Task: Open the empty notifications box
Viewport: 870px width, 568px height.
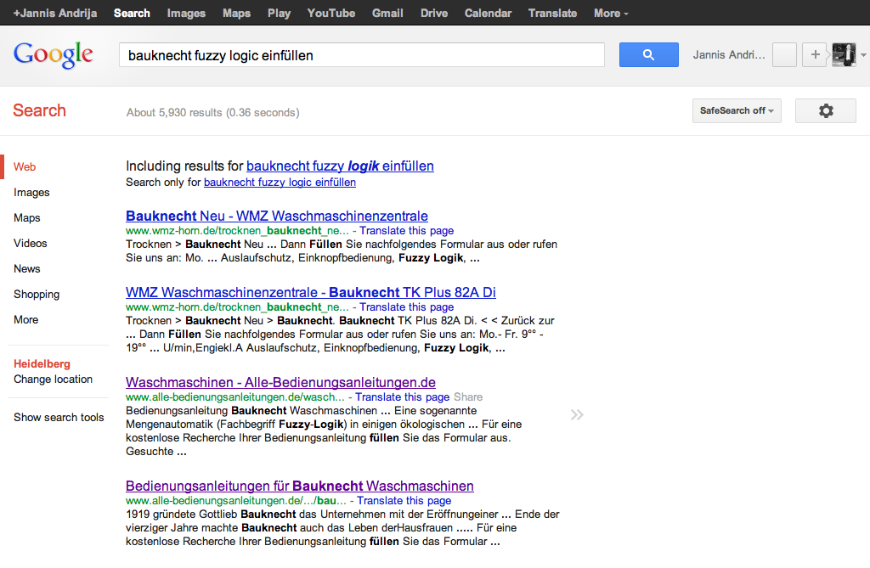Action: [784, 55]
